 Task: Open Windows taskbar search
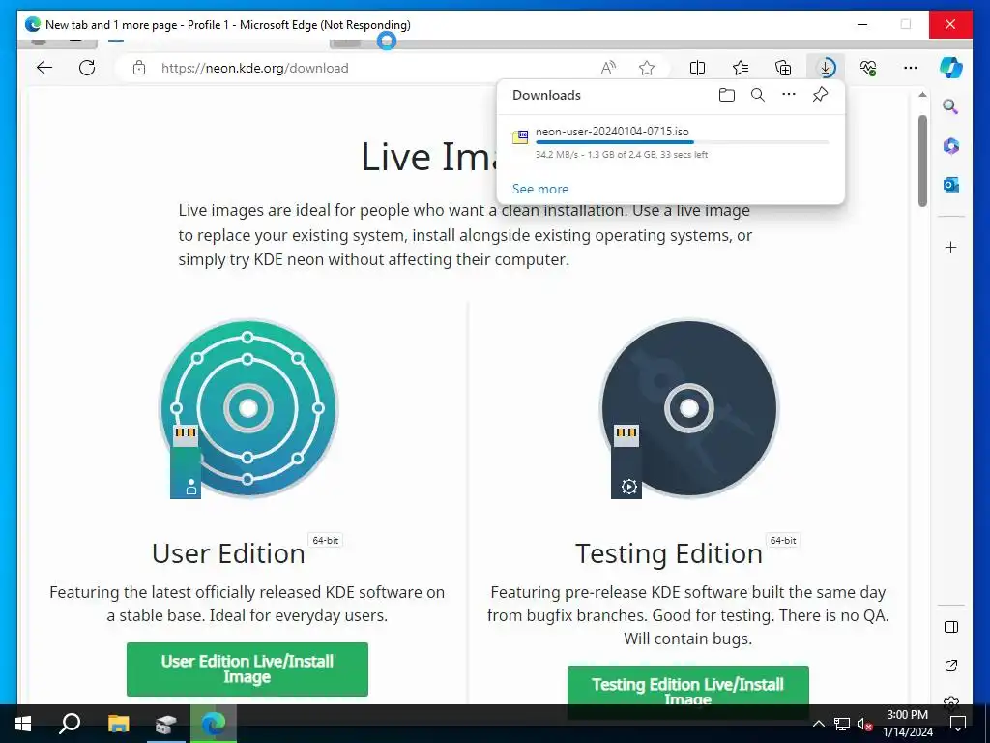tap(70, 724)
